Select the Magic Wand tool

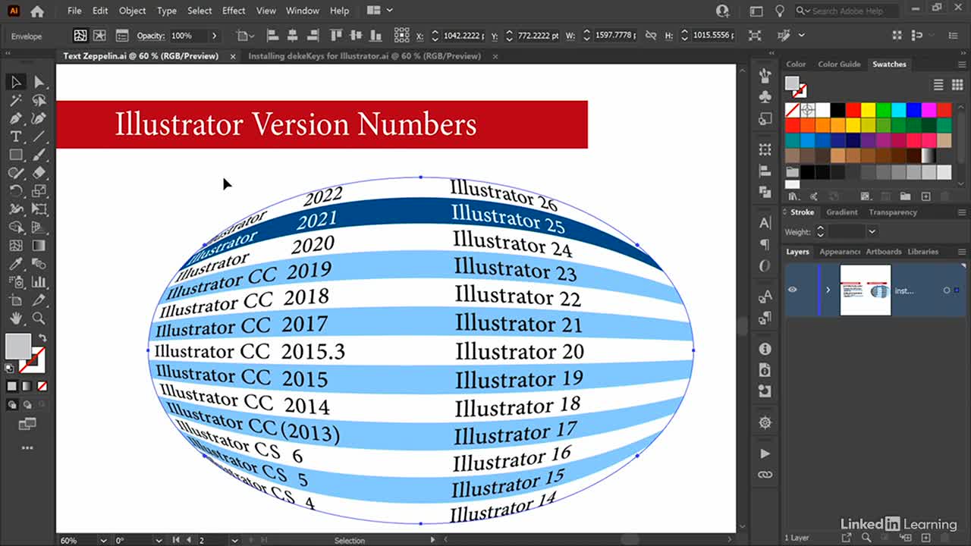click(16, 100)
